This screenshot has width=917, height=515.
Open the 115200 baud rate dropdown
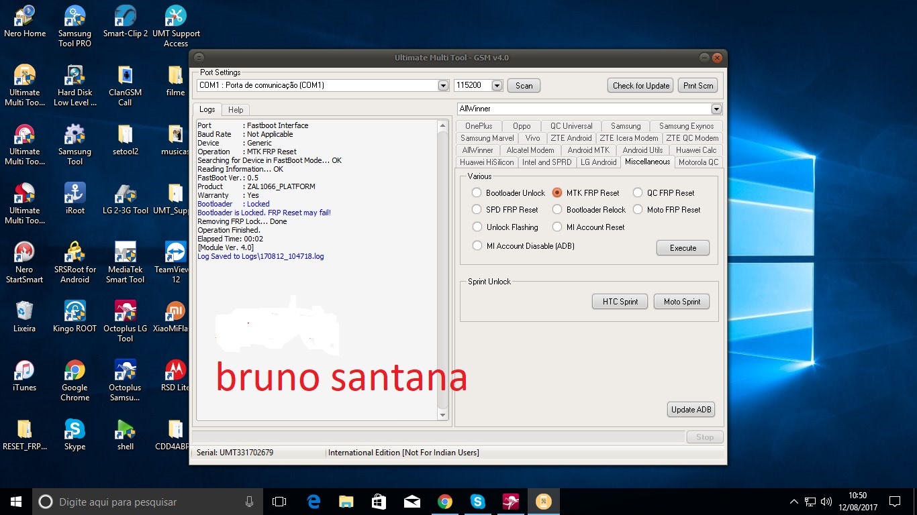tap(497, 86)
